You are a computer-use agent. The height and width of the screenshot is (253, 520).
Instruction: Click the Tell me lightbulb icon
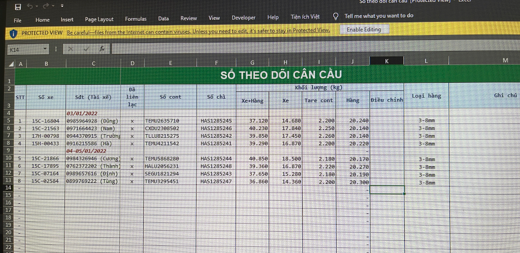tap(336, 16)
